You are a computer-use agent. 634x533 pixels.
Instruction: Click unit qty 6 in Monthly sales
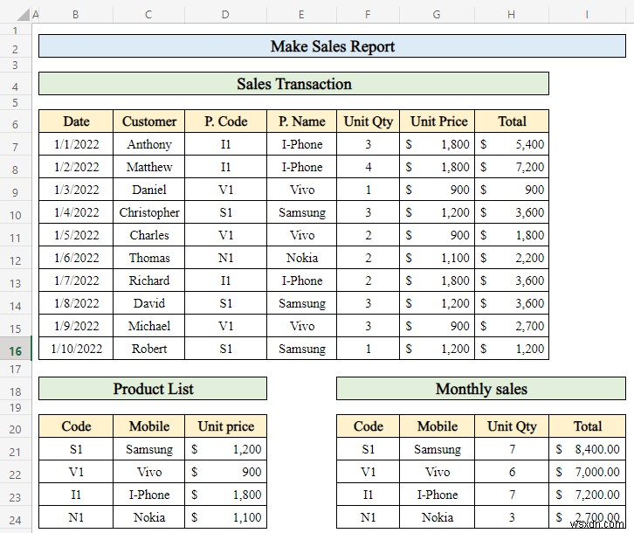[512, 472]
